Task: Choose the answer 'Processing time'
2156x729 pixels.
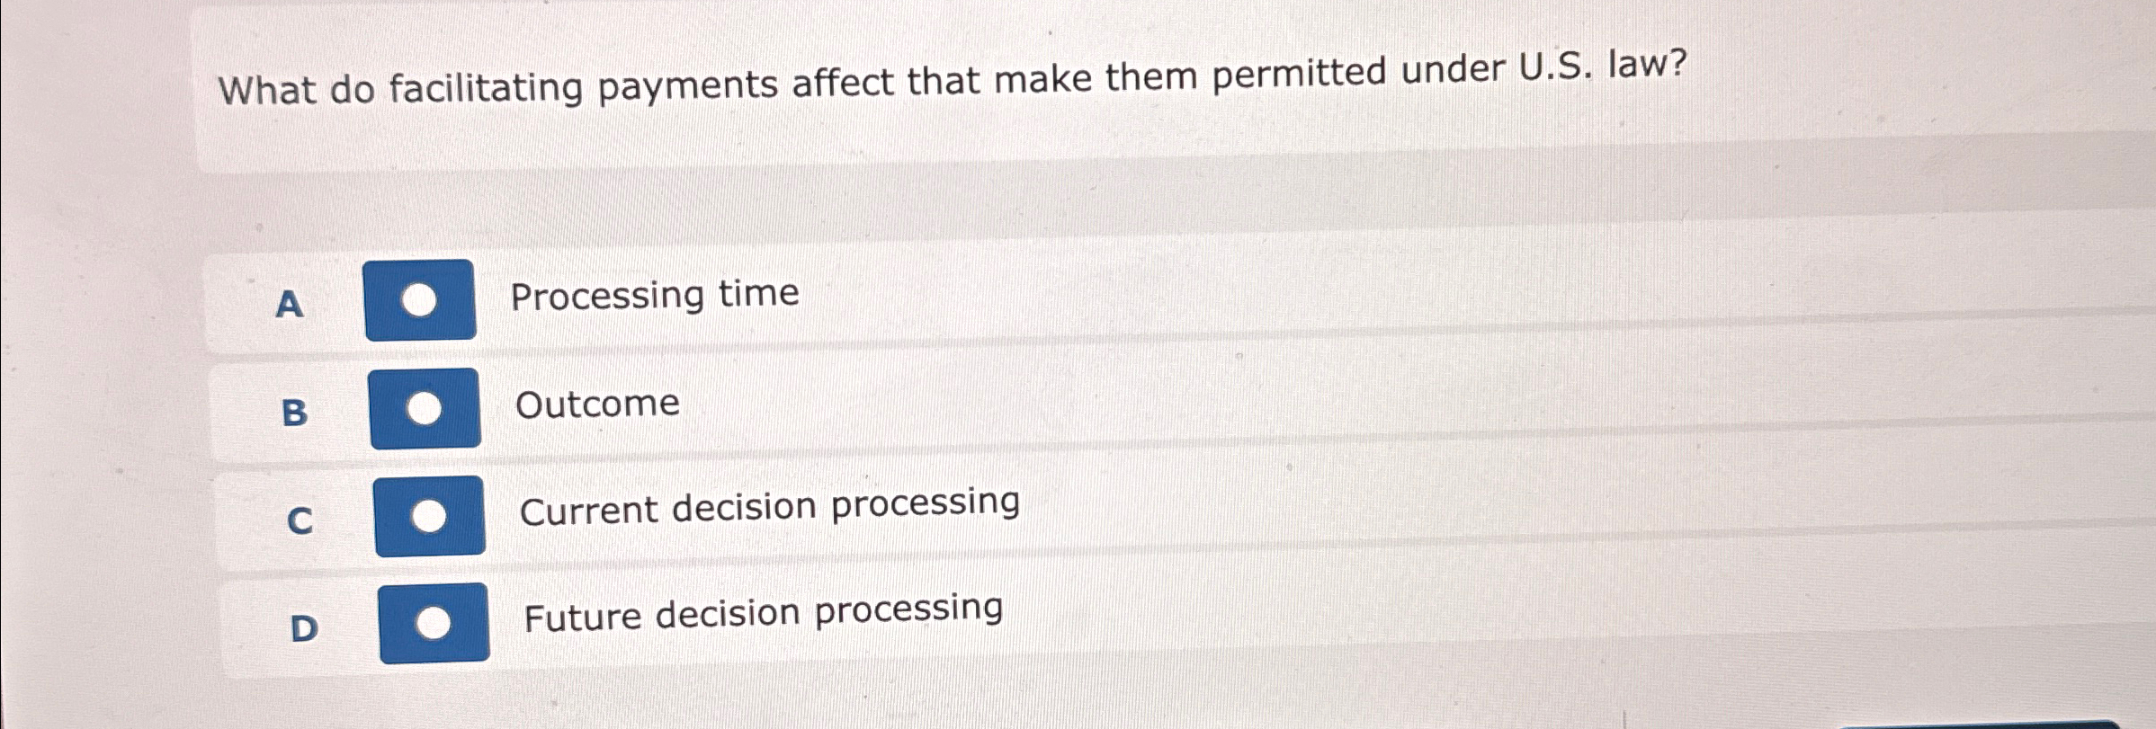Action: pyautogui.click(x=654, y=294)
